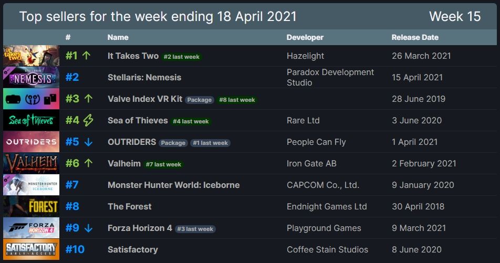This screenshot has width=500, height=263.
Task: Click the Week 15 label
Action: coord(454,16)
